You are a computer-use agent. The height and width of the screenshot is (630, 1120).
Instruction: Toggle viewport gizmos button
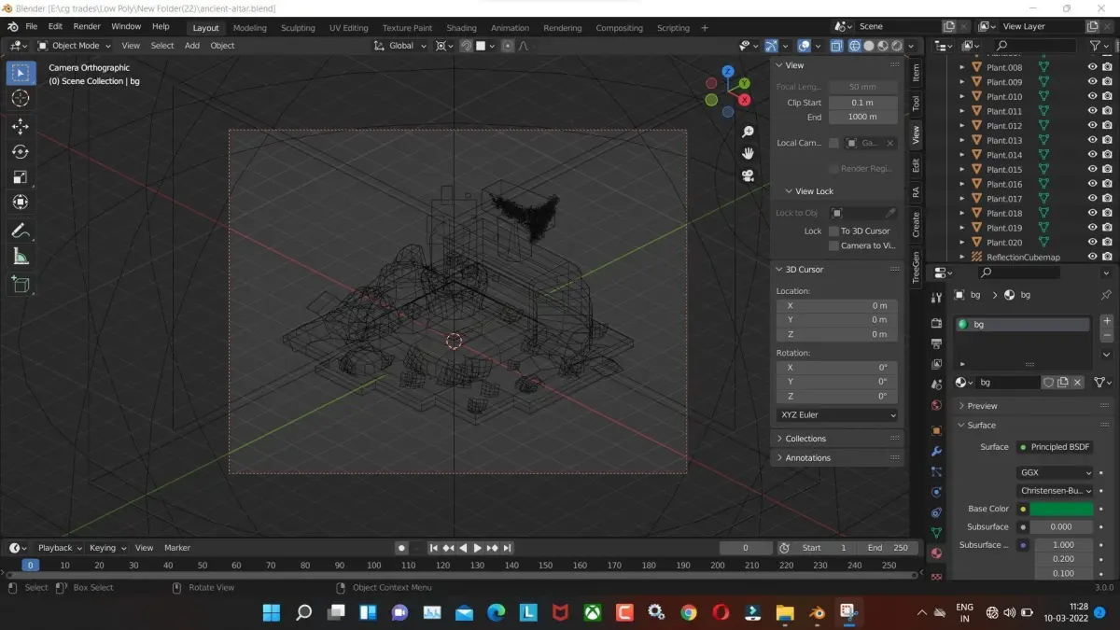pos(771,46)
